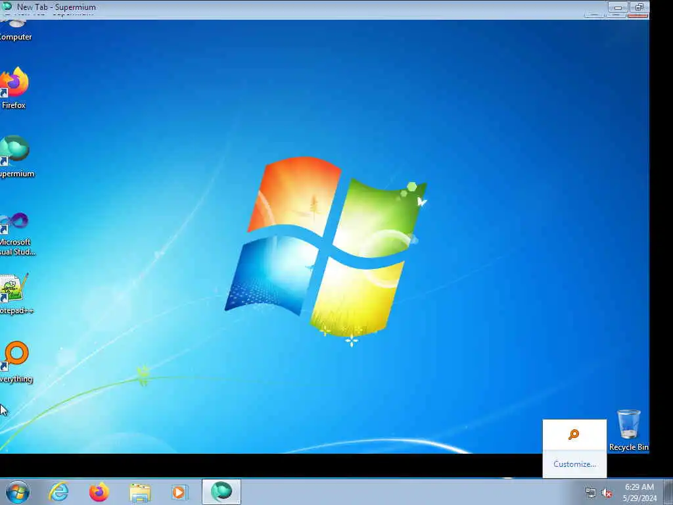The height and width of the screenshot is (505, 673).
Task: Open Windows Media Player from the taskbar
Action: (x=179, y=492)
